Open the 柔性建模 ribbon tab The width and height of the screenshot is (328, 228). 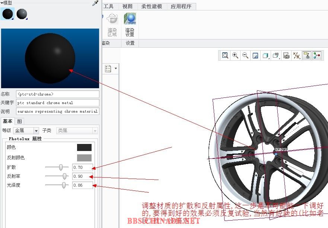click(x=152, y=6)
